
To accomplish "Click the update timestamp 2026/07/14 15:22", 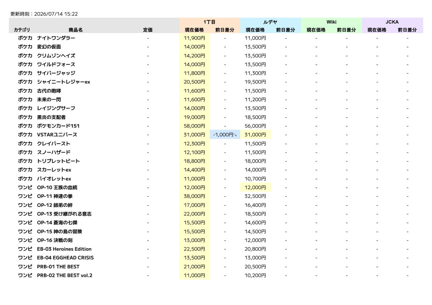I will [x=56, y=14].
